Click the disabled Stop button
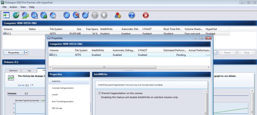The height and width of the screenshot is (115, 257). 247,53
